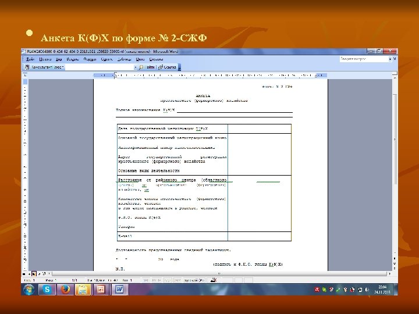Click the empty cell right of registration date

coord(260,129)
